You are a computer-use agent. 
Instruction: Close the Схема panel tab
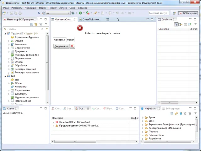[x=16, y=109]
